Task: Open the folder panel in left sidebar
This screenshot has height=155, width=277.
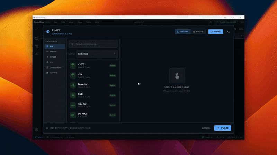Action: pos(37,39)
